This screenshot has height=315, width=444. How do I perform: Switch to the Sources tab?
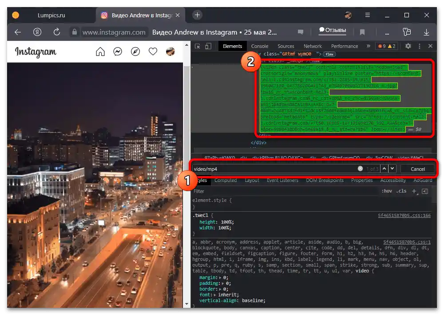click(285, 46)
